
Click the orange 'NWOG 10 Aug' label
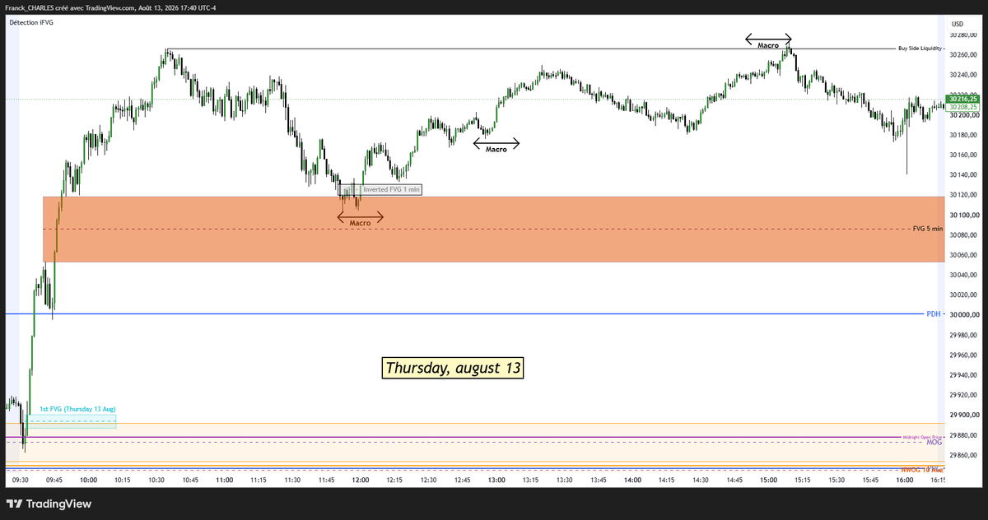pos(921,470)
